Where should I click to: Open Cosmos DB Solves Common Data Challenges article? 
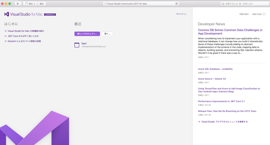point(230,32)
